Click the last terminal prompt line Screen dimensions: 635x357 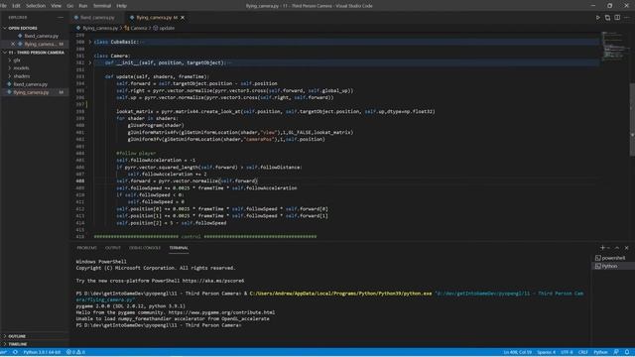[x=159, y=325]
